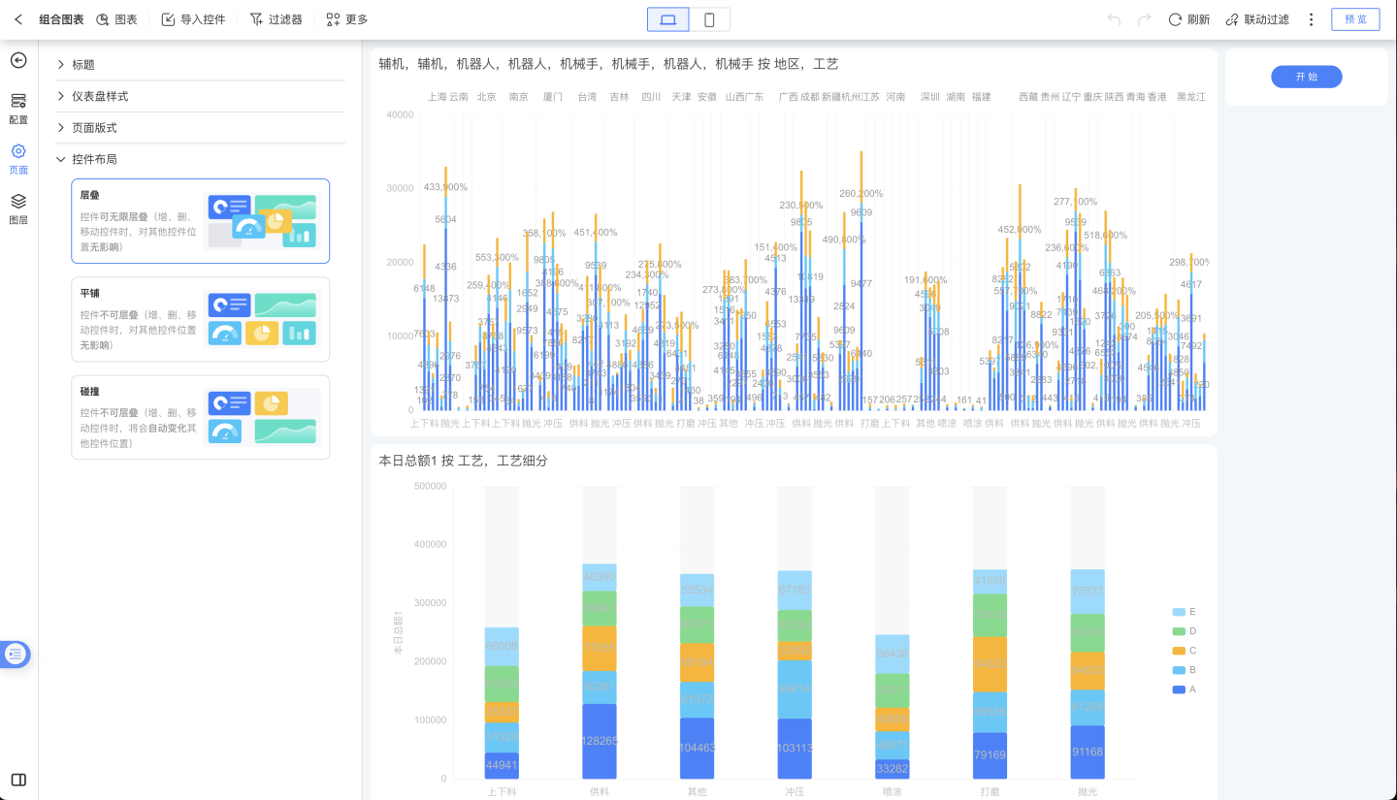The height and width of the screenshot is (800, 1397).
Task: Open the three-dot more options menu
Action: click(x=1312, y=19)
